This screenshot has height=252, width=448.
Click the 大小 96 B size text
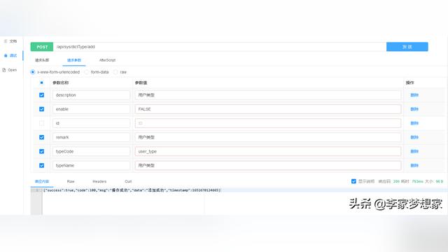click(x=434, y=181)
